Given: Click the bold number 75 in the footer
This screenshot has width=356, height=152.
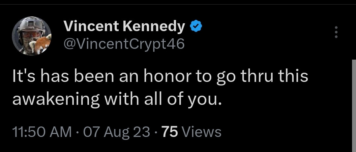Looking at the screenshot, I should tap(170, 132).
